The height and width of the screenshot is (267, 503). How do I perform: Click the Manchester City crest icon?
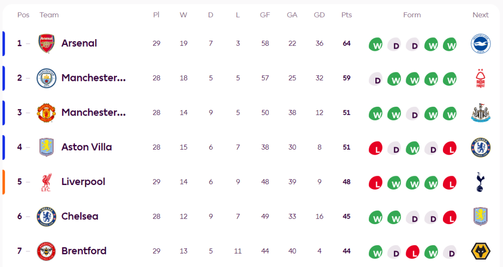coord(47,78)
